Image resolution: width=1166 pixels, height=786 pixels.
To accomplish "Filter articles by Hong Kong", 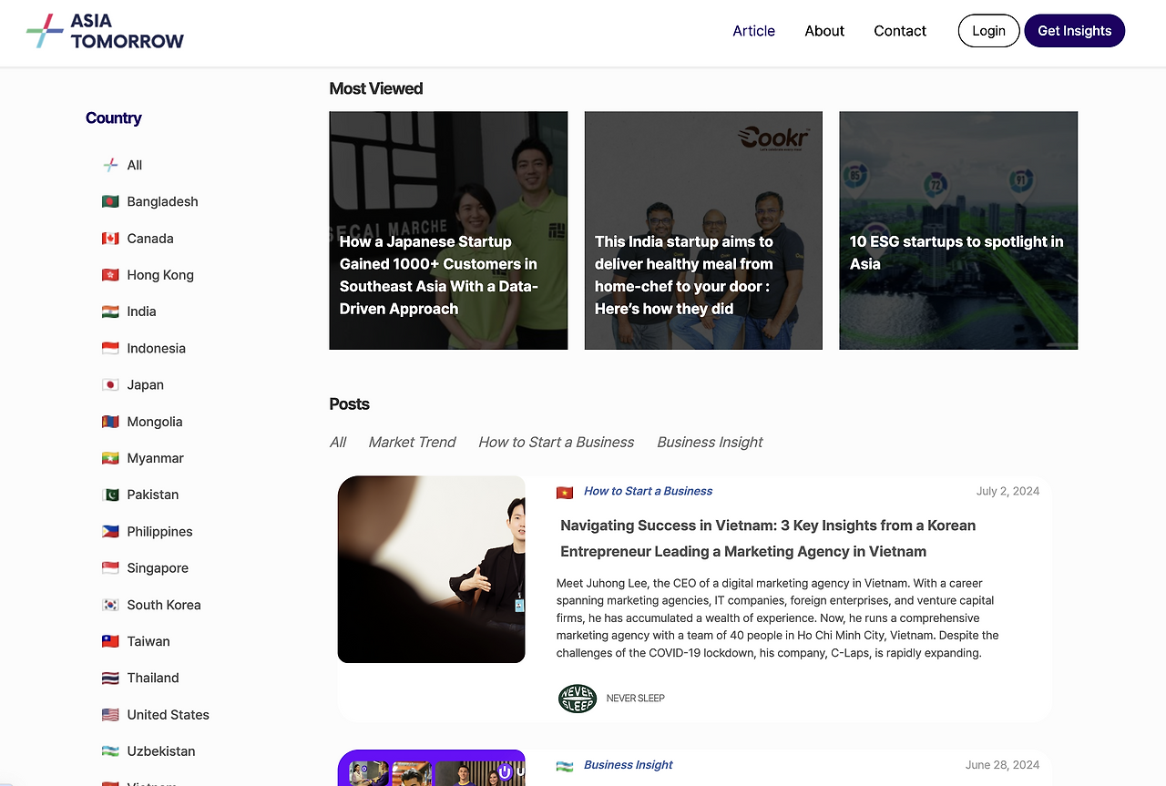I will pyautogui.click(x=160, y=275).
